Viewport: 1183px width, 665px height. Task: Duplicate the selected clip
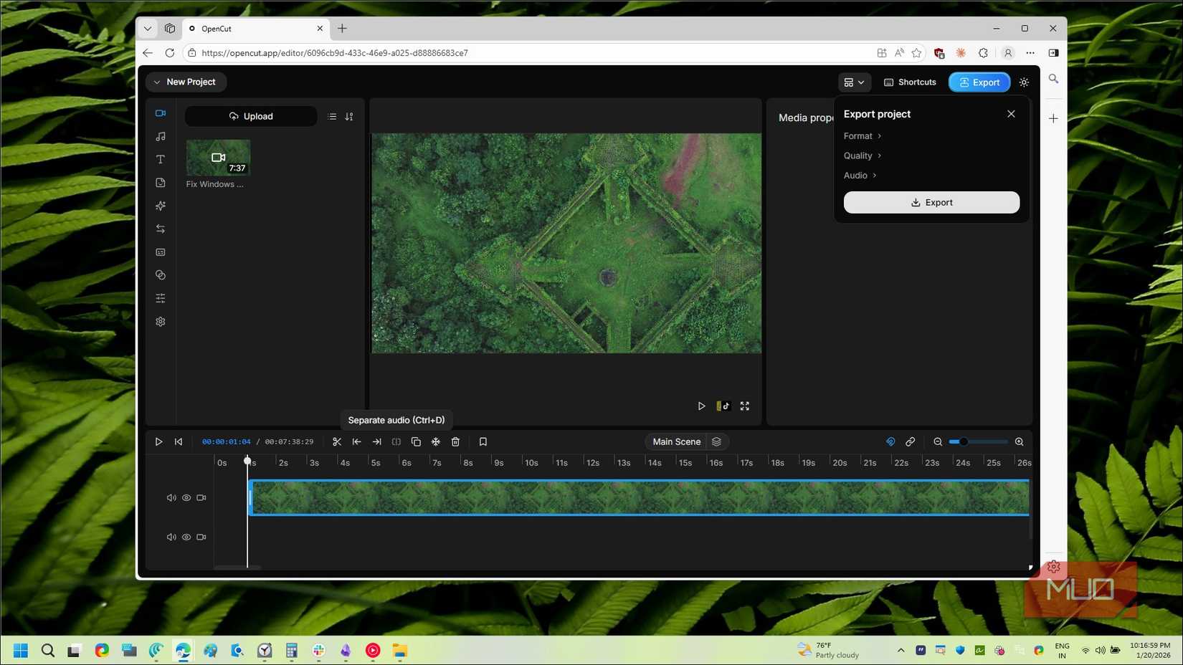[416, 442]
